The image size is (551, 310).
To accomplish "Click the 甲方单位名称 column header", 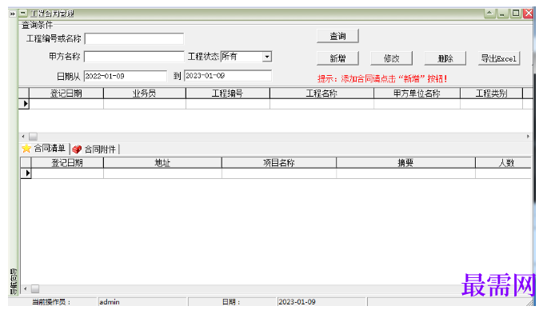I will 417,93.
